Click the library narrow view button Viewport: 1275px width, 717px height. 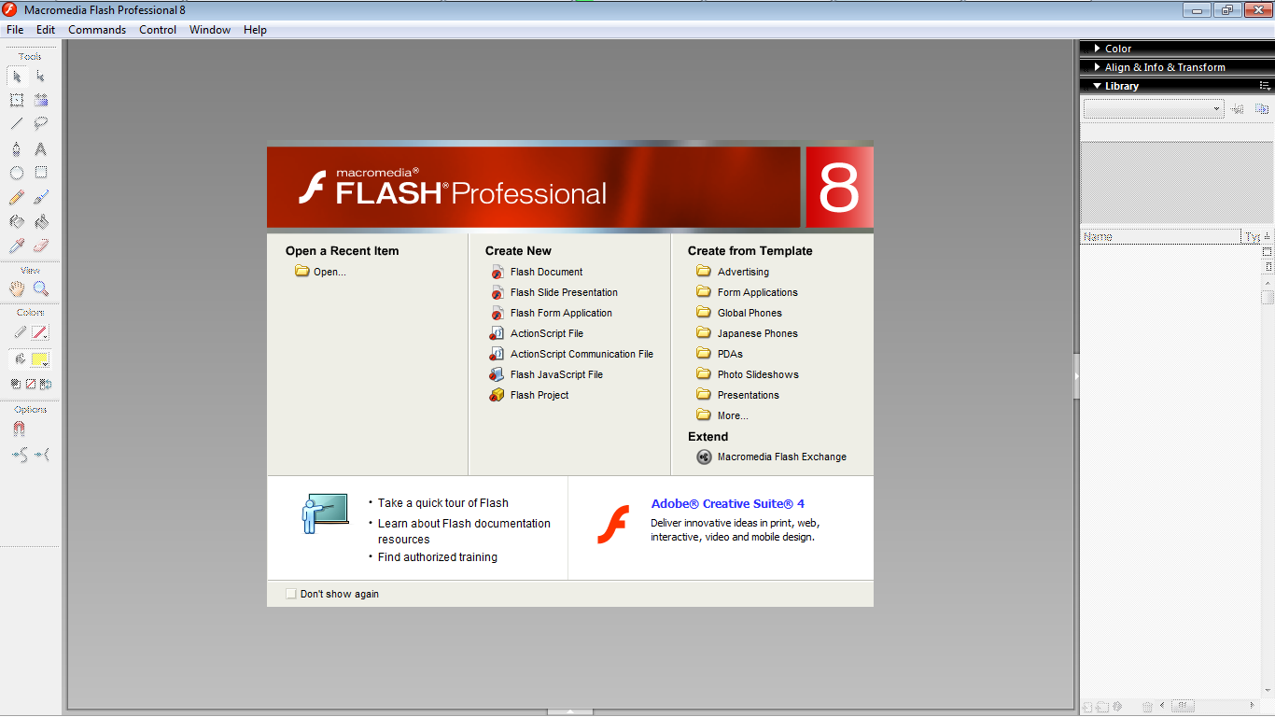(1268, 267)
